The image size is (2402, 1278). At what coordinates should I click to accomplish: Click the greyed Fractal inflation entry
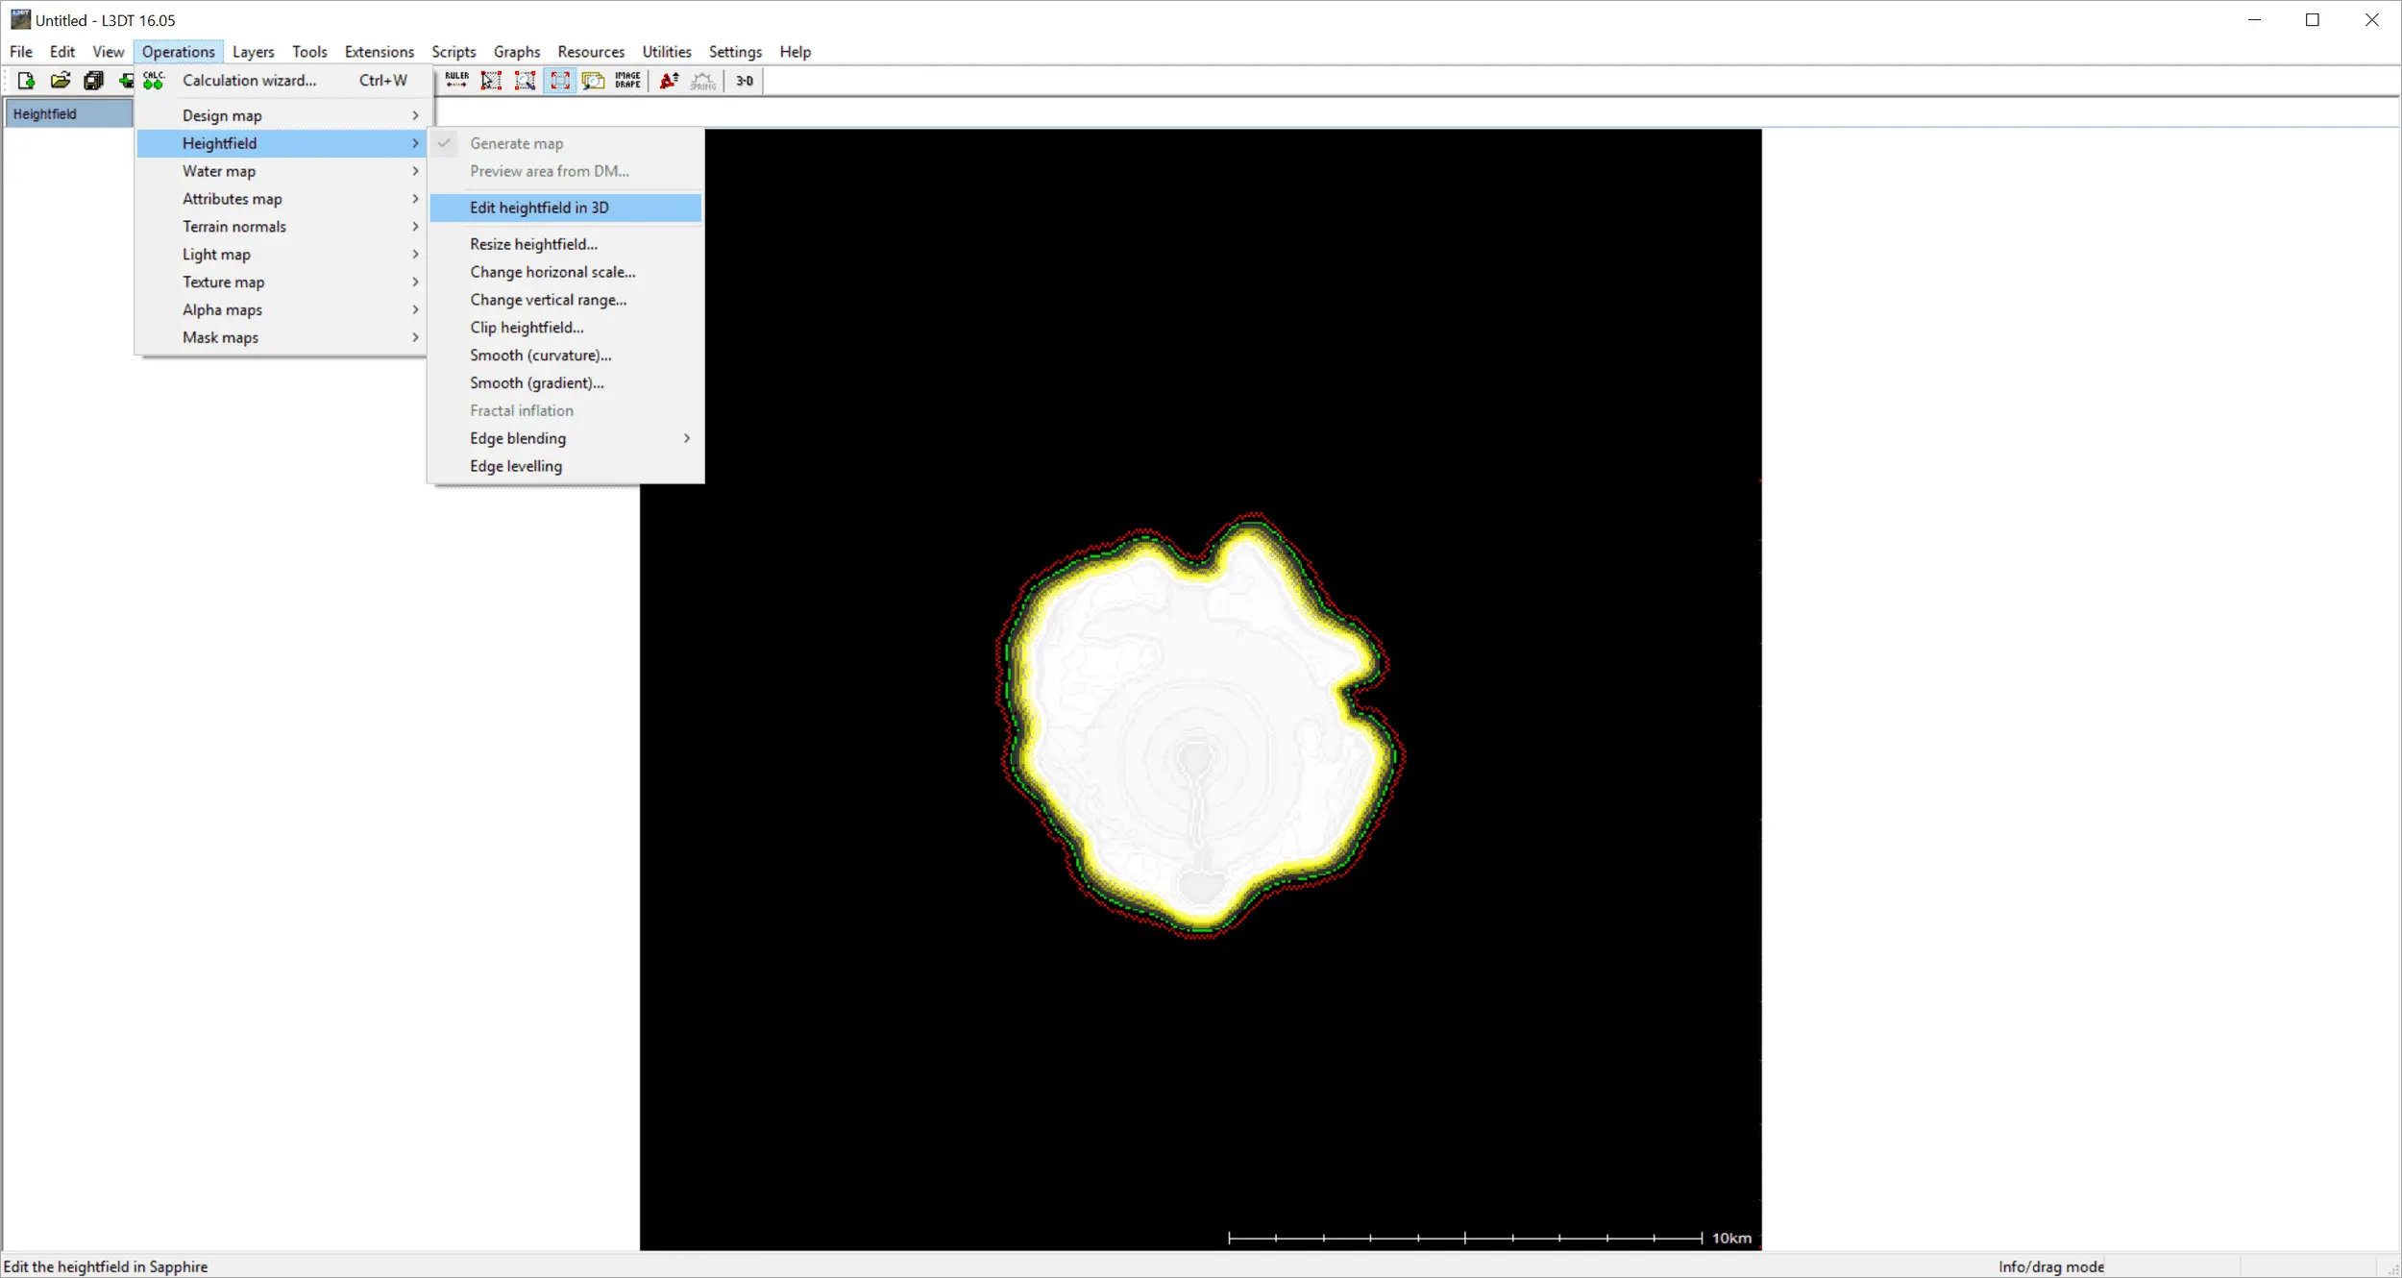(x=566, y=410)
